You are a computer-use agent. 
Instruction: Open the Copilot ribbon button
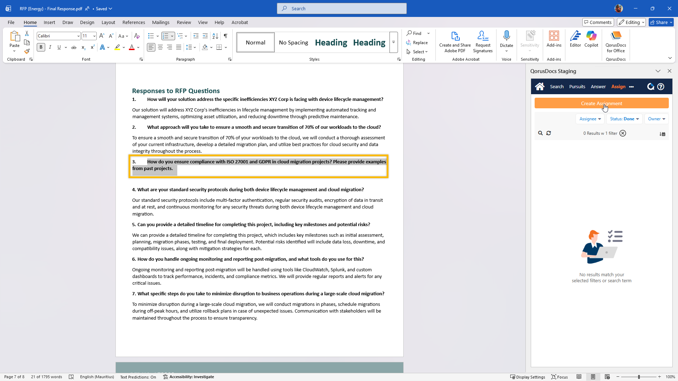591,39
